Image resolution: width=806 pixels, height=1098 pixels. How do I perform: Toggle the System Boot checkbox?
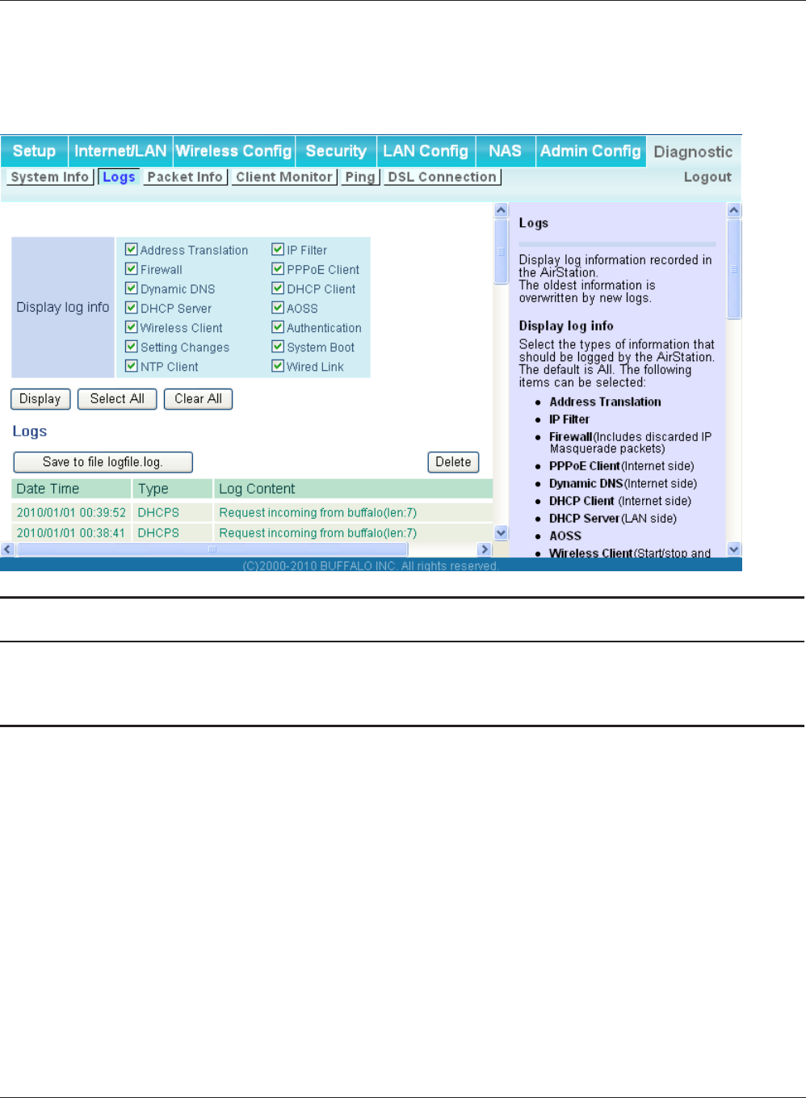coord(278,347)
